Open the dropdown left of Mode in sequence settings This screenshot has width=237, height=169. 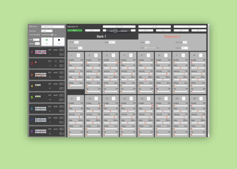[77, 42]
